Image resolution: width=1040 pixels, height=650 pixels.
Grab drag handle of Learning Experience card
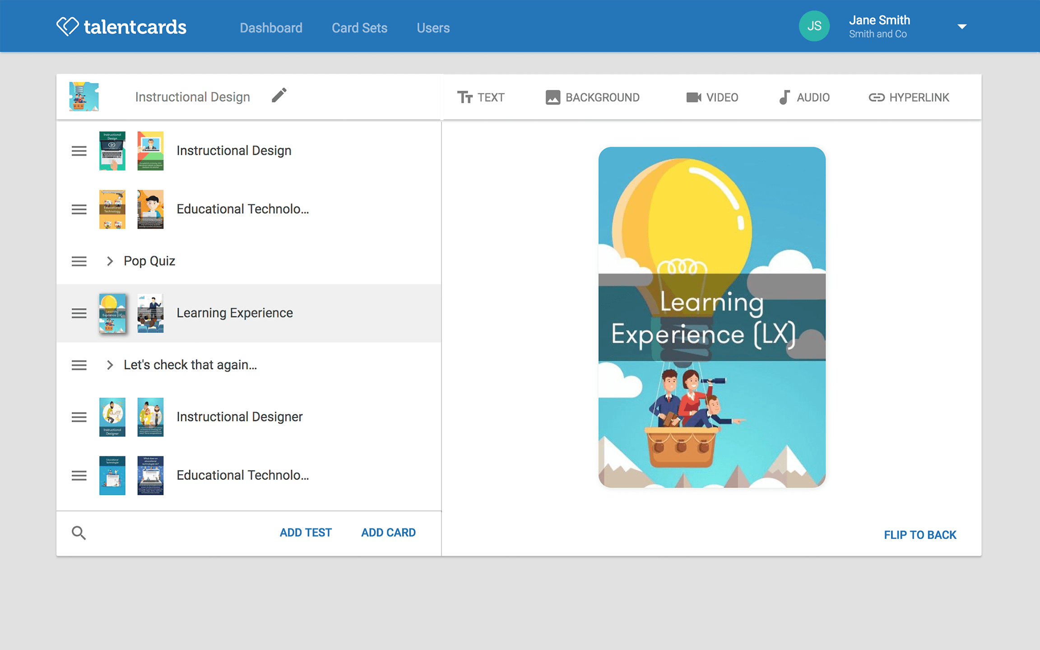(79, 313)
